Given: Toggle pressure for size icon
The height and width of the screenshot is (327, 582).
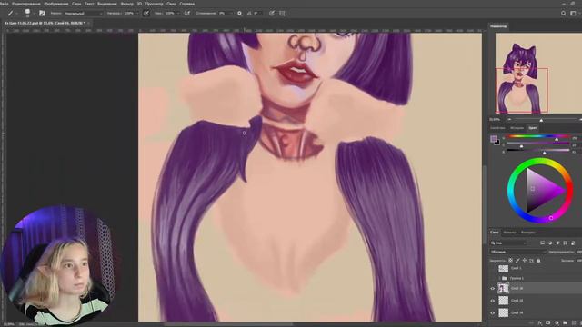Looking at the screenshot, I should point(272,13).
